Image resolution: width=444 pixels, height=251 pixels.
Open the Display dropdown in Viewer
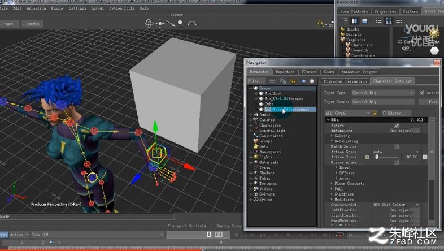(x=31, y=24)
